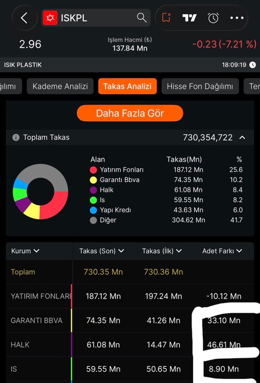Screen dimensions: 260x383
Task: Switch to Kademe Analizi tab
Action: pyautogui.click(x=60, y=86)
